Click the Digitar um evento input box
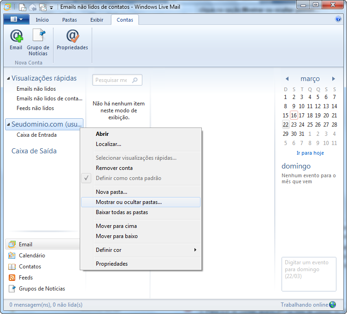The image size is (347, 314). [x=309, y=274]
